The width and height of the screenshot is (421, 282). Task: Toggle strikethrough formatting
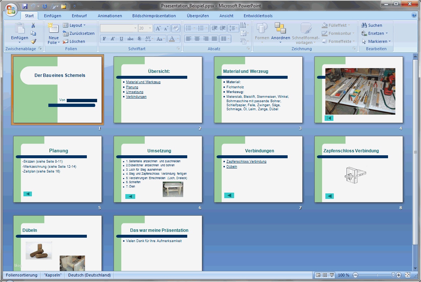130,38
